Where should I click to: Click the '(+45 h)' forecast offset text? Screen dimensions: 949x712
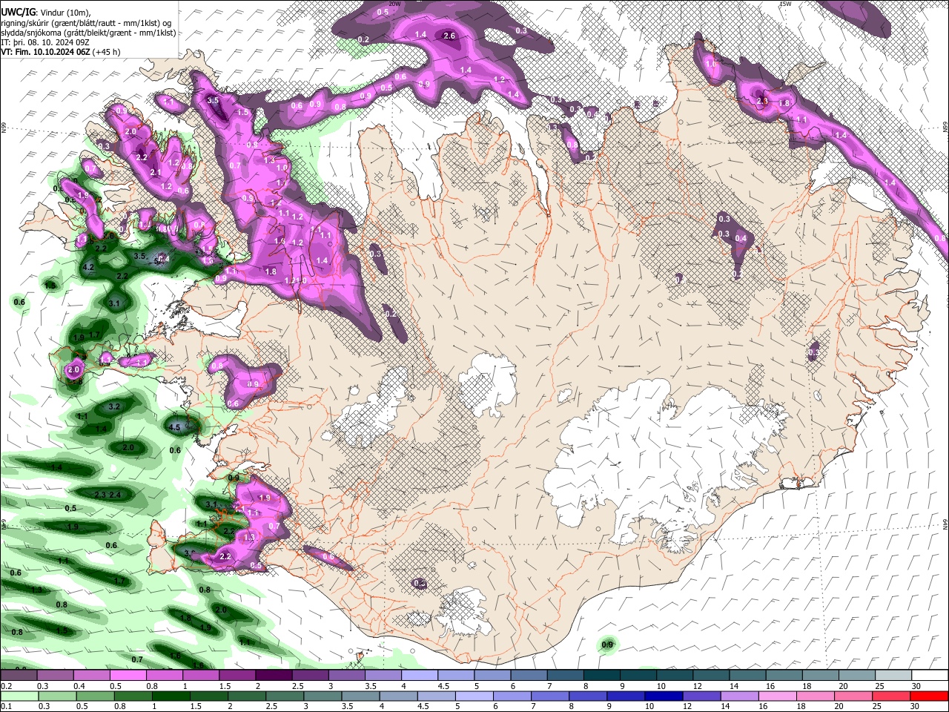(107, 52)
